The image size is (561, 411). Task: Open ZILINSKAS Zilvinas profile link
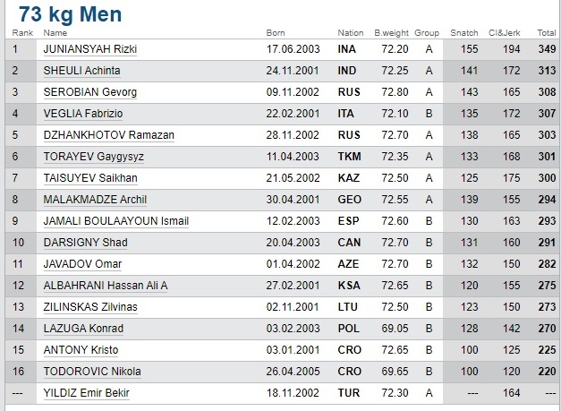coord(92,307)
